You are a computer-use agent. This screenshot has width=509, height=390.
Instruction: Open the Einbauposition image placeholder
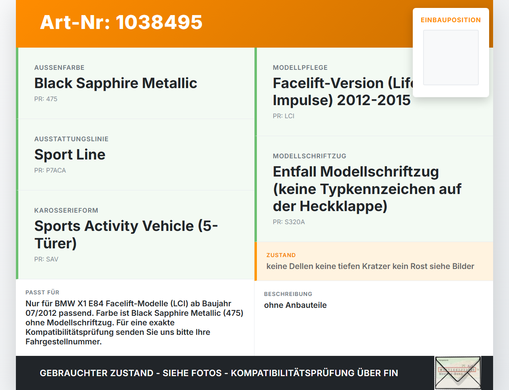451,58
